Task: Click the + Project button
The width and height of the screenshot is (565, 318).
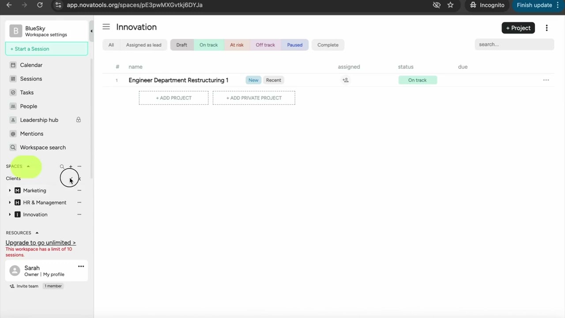Action: pos(518,28)
